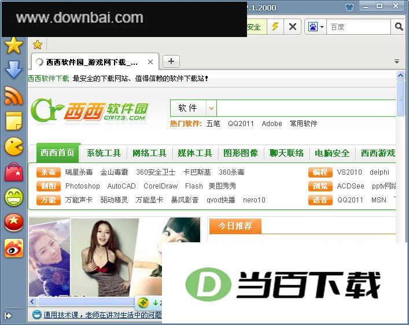
Task: Open the bottom news link 通用技术课
Action: point(103,315)
